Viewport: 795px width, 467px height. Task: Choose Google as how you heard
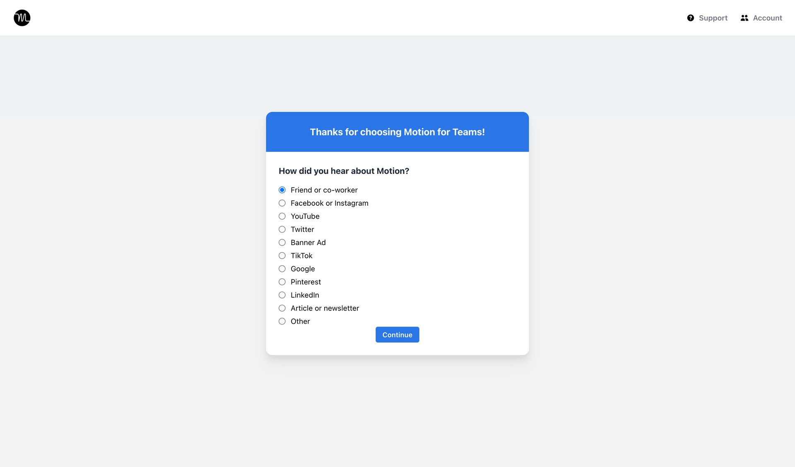pyautogui.click(x=282, y=269)
